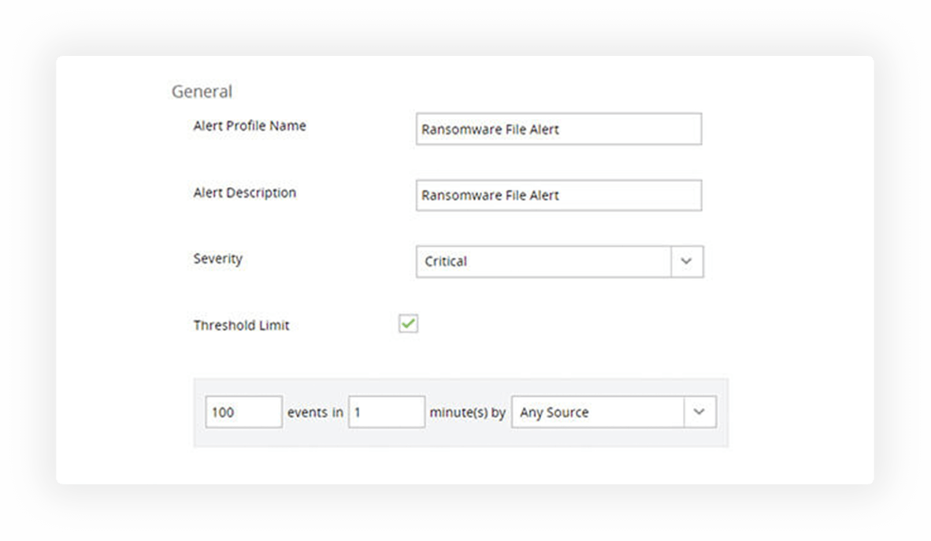
Task: Click the minutes field showing 1
Action: click(x=387, y=412)
